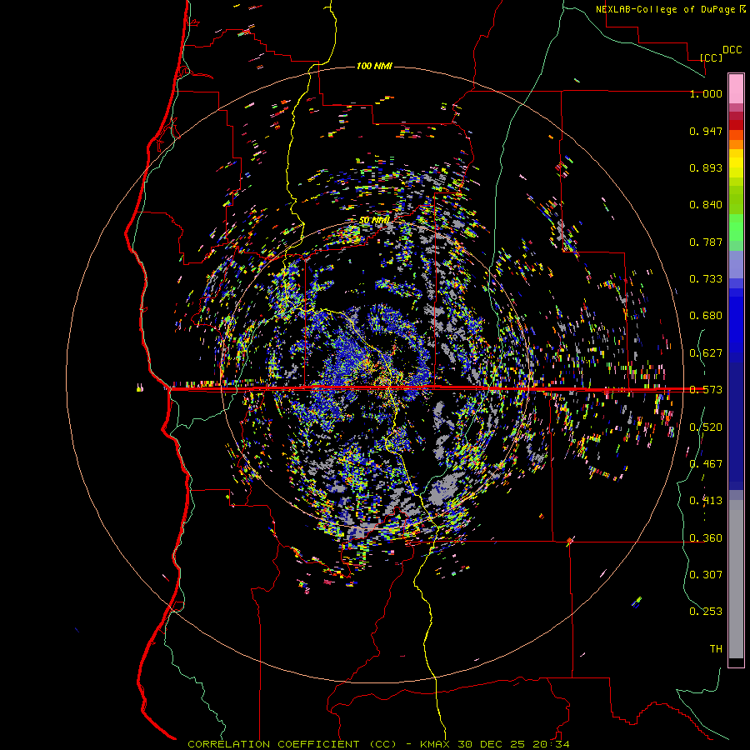Click the Correlation Coefficient KMAX caption
This screenshot has width=750, height=750.
pyautogui.click(x=378, y=744)
